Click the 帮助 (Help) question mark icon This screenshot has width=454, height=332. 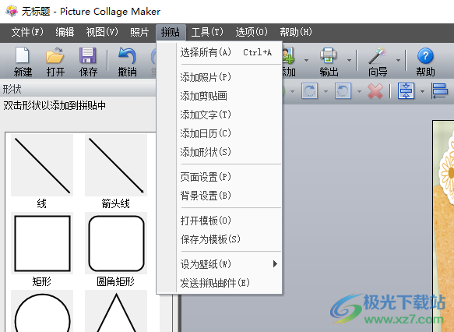[x=425, y=55]
